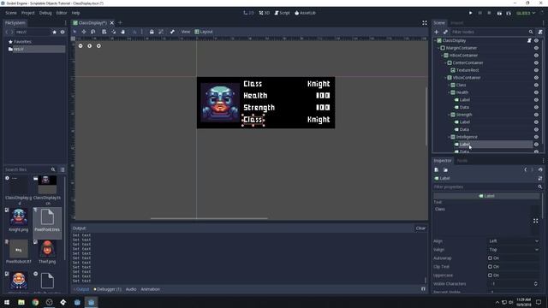Image resolution: width=548 pixels, height=308 pixels.
Task: Instance a child scene with chain icon
Action: [x=445, y=32]
